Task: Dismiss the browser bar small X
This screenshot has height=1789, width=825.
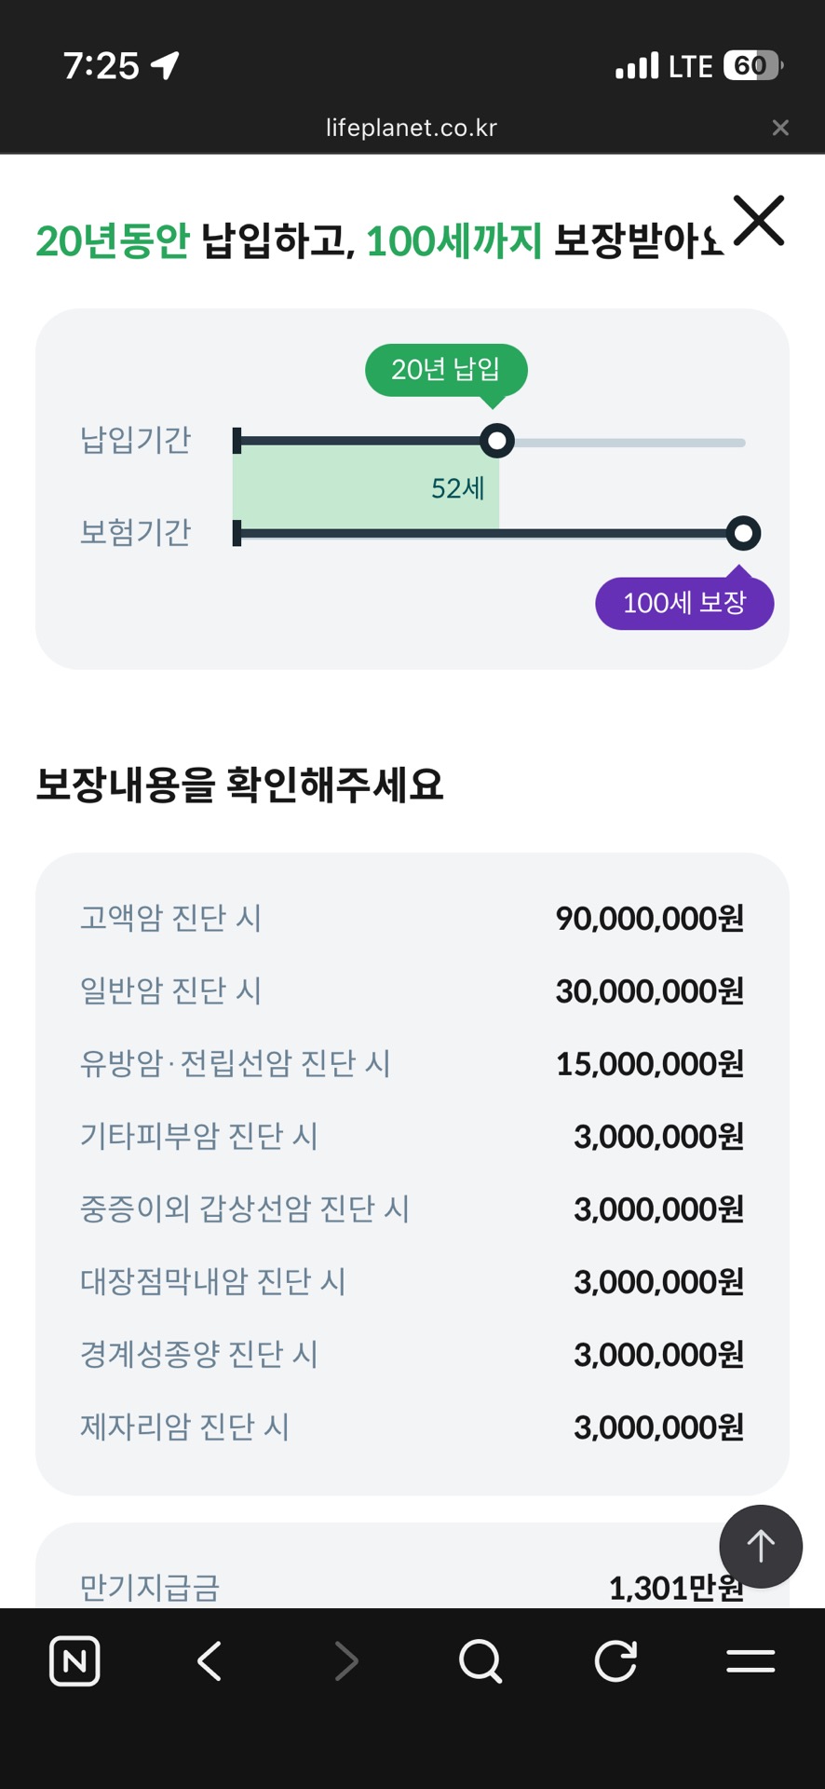Action: pos(780,128)
